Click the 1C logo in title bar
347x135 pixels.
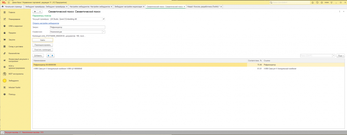click(x=3, y=2)
